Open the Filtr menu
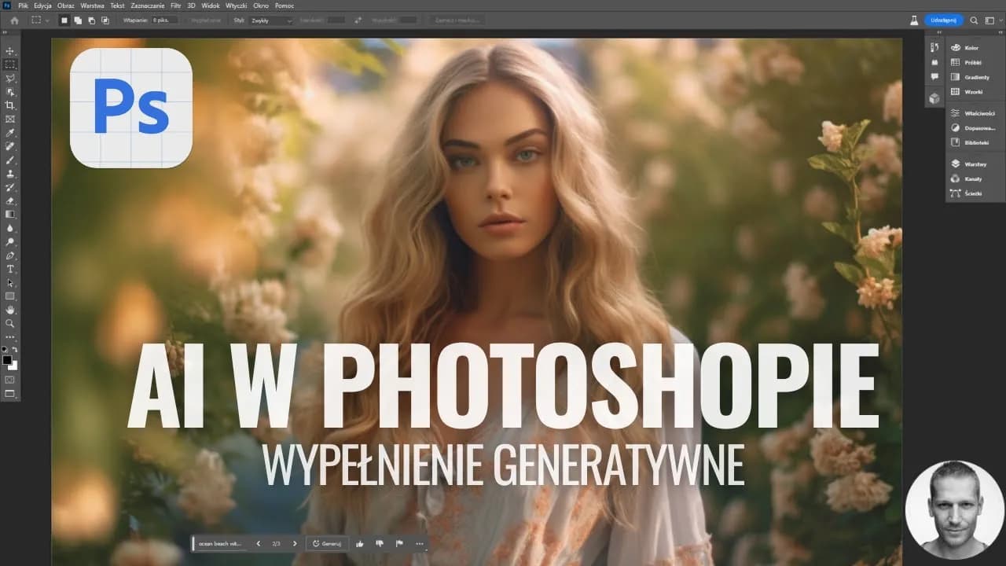 pyautogui.click(x=176, y=6)
